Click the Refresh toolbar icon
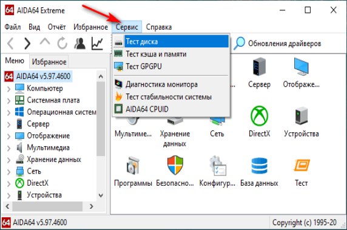Viewport: 347px width, 230px height. 62,43
